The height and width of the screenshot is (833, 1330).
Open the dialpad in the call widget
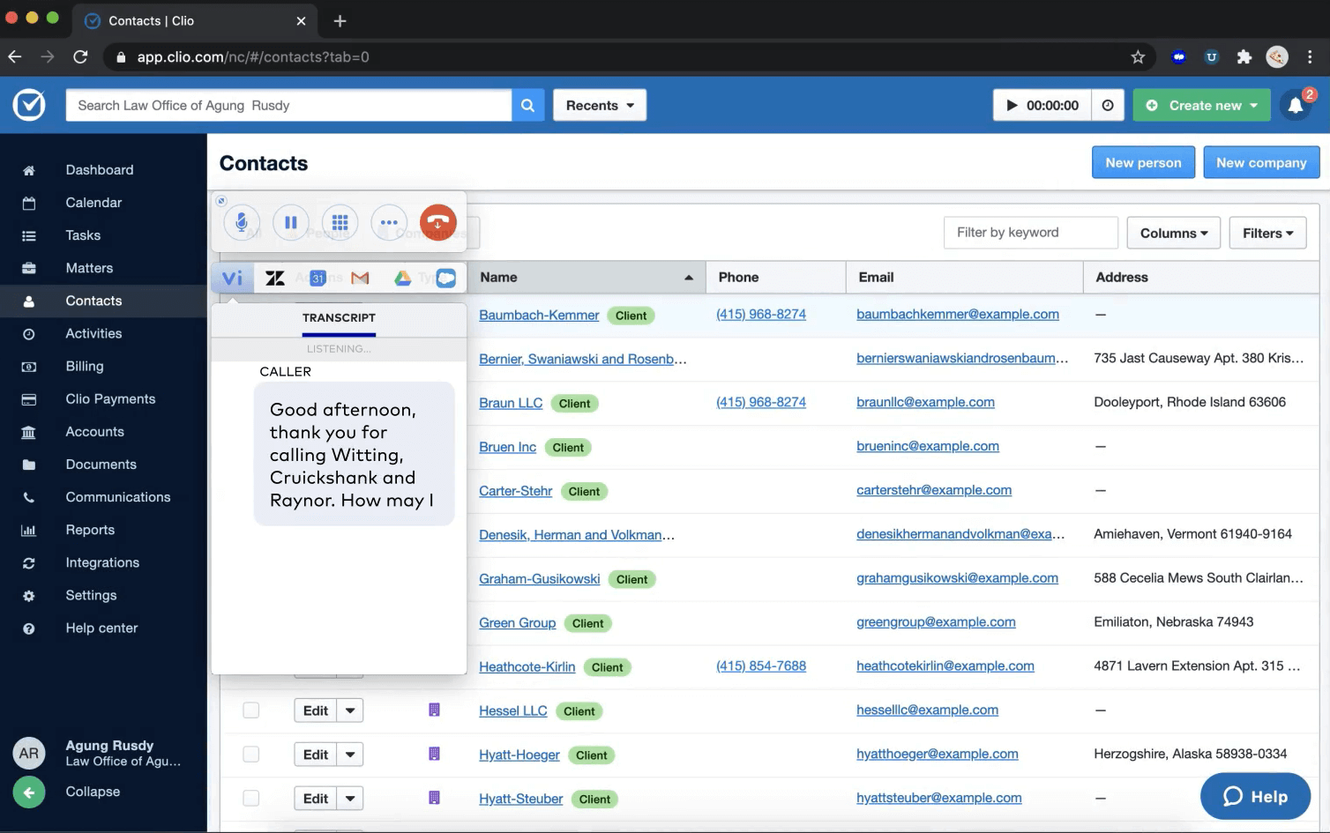point(340,222)
